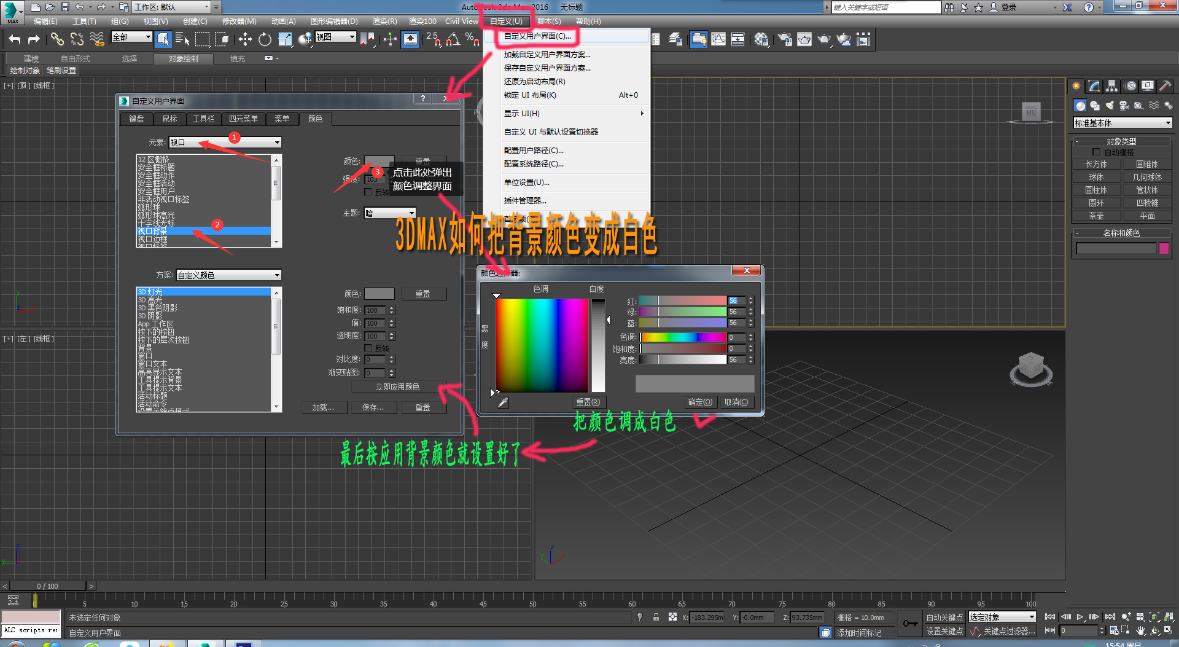Image resolution: width=1179 pixels, height=647 pixels.
Task: Activate the Select Object tool
Action: point(163,39)
